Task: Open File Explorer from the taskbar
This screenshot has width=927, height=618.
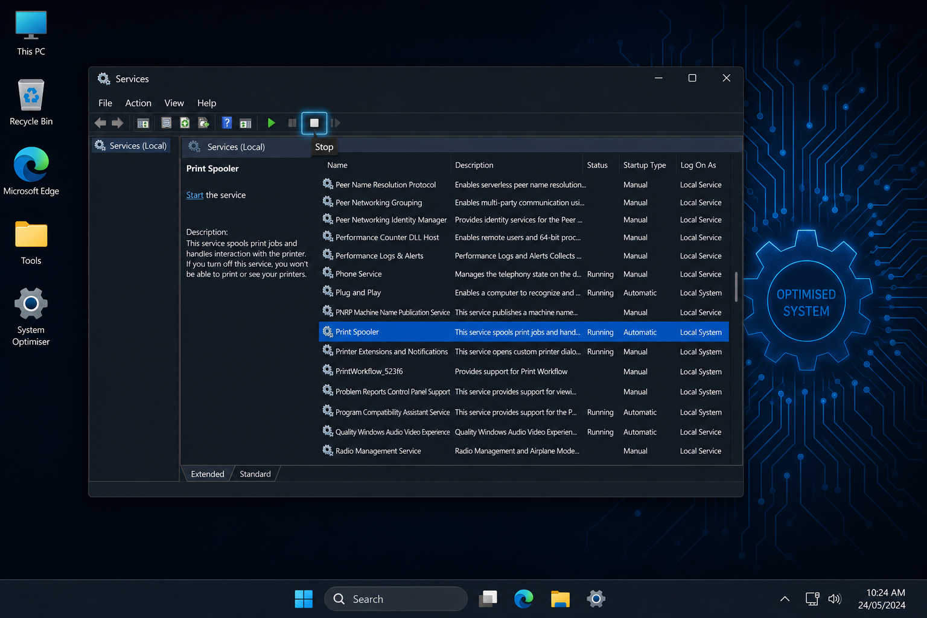Action: pyautogui.click(x=560, y=599)
